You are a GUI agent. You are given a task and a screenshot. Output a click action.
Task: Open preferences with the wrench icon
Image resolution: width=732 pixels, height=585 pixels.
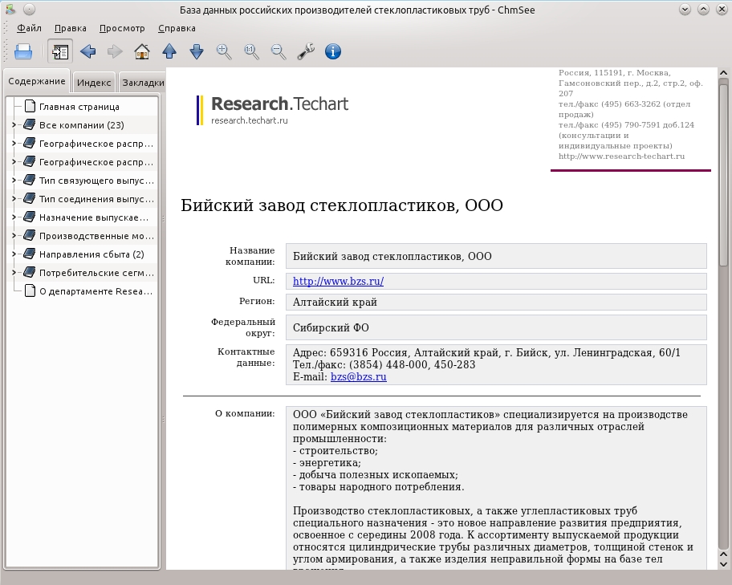tap(306, 51)
